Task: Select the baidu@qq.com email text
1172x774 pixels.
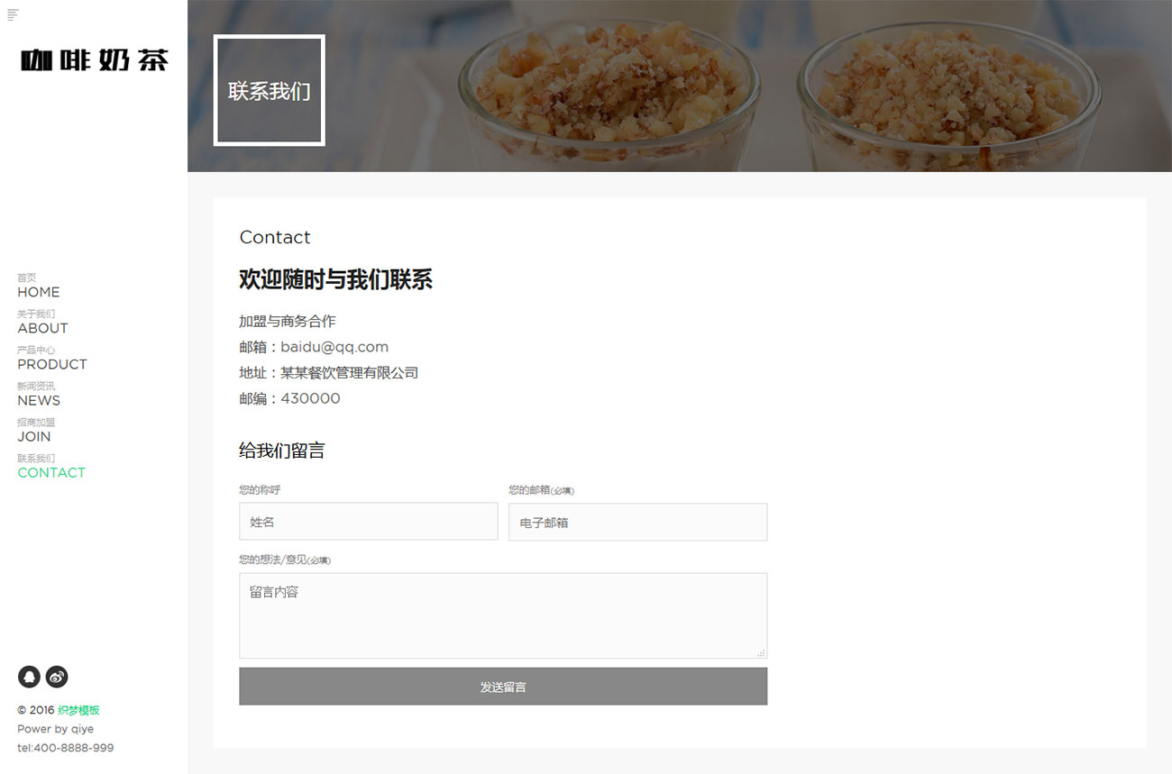Action: click(x=334, y=347)
